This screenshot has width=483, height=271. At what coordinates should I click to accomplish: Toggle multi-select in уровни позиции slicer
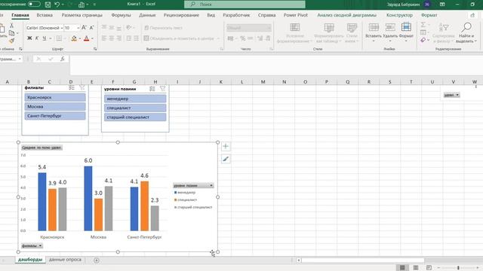(152, 89)
